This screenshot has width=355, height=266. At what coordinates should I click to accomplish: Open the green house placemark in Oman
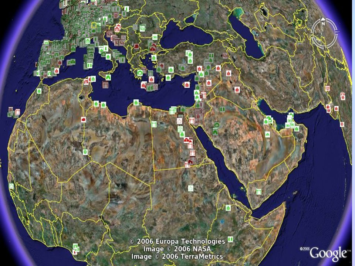(x=296, y=129)
